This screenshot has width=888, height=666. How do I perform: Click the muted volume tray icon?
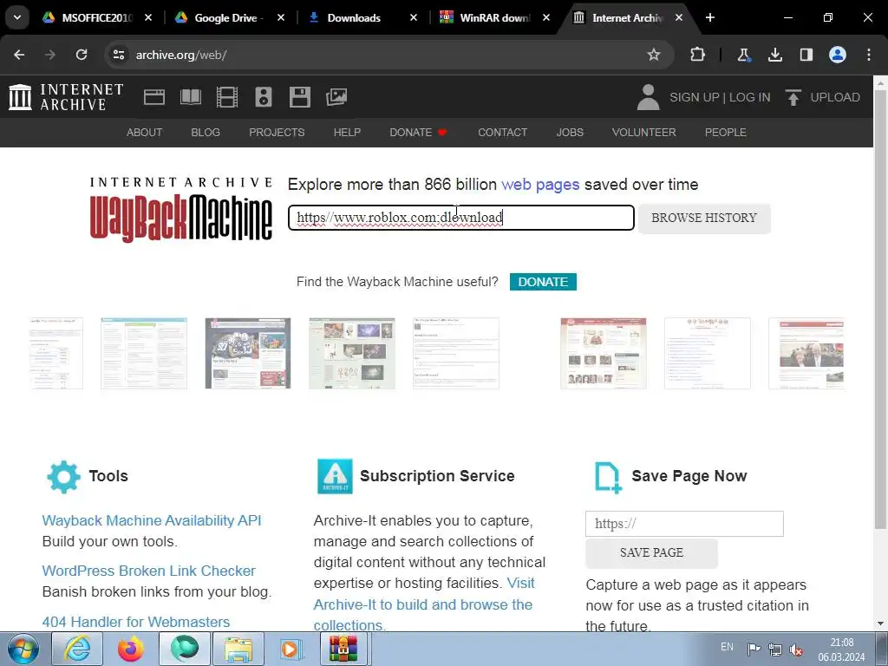[x=796, y=650]
